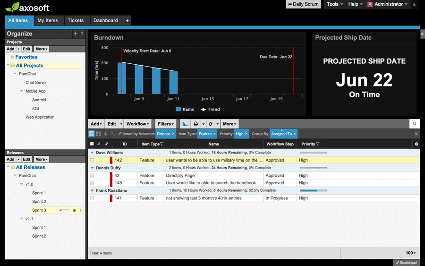Image resolution: width=425 pixels, height=266 pixels.
Task: Open the grid toolbar More dropdown
Action: click(x=229, y=124)
